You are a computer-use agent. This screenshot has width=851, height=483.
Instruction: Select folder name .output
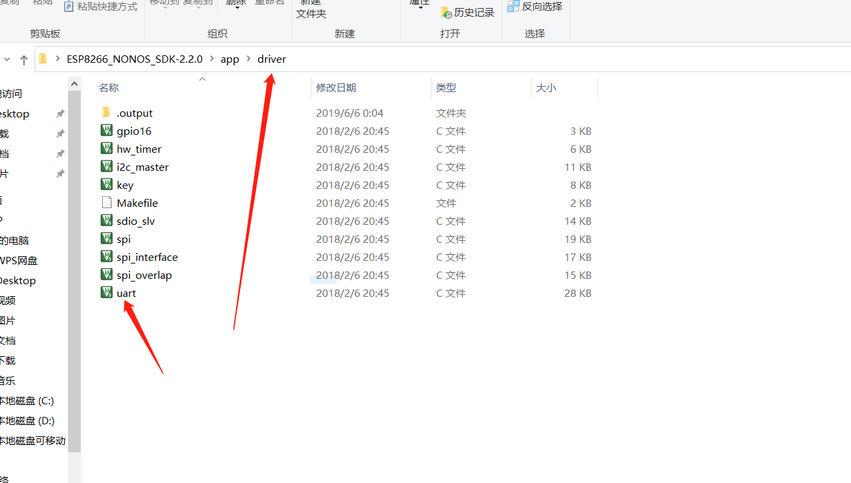click(135, 113)
